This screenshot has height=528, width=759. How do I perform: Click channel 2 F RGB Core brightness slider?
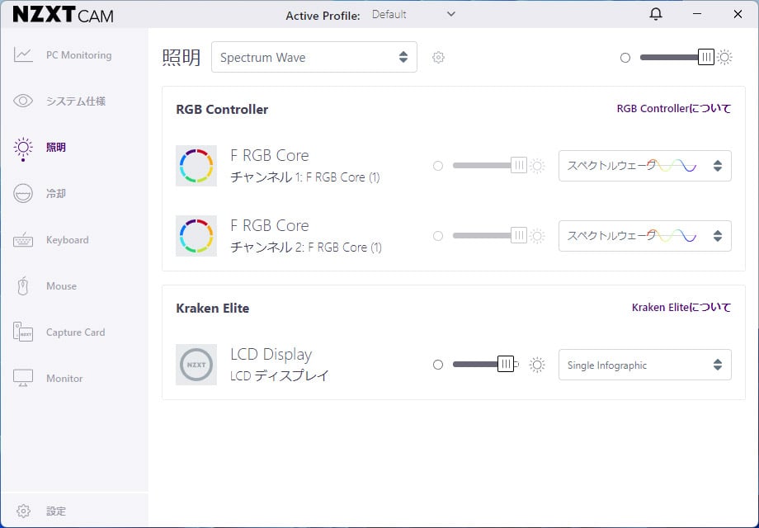point(489,236)
